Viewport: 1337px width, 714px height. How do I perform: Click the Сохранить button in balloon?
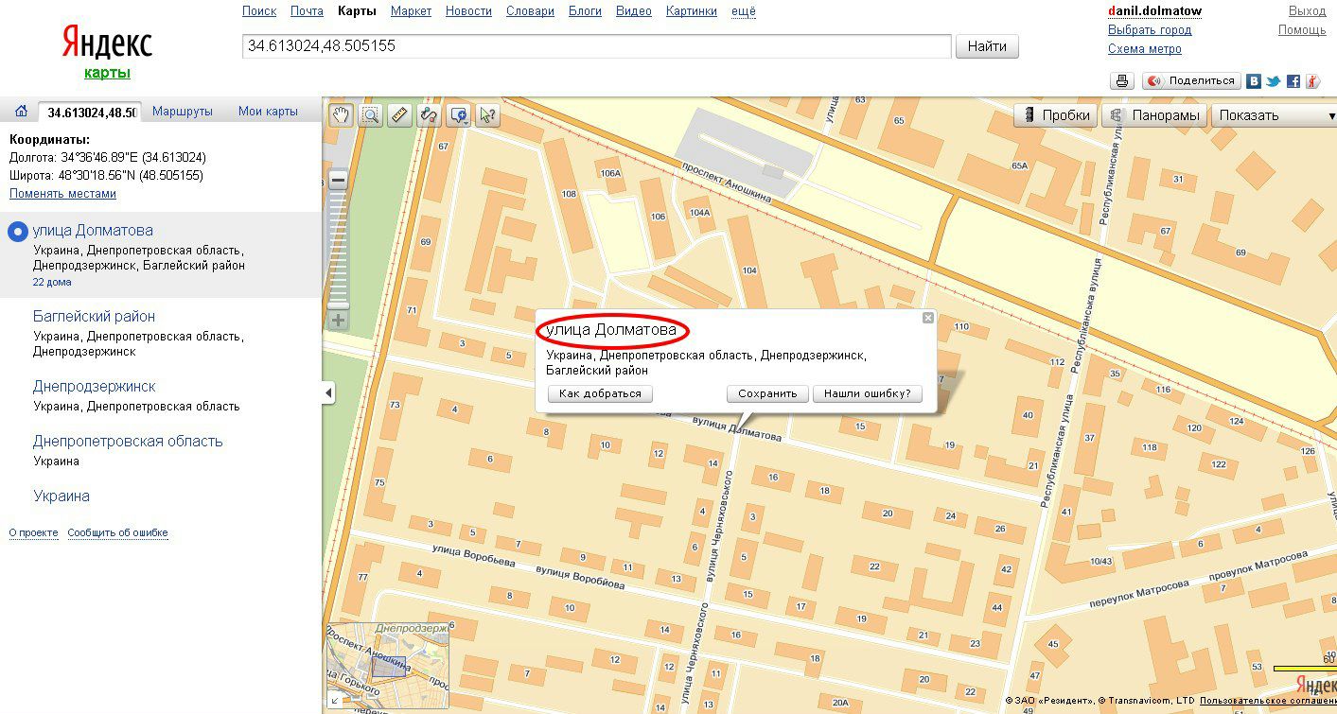(767, 393)
